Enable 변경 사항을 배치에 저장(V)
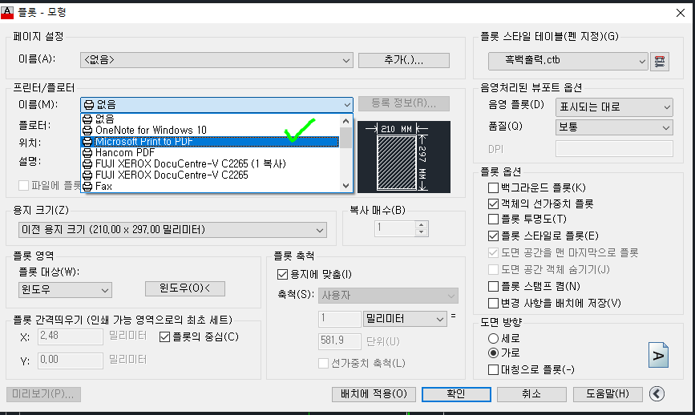This screenshot has height=415, width=695. (493, 304)
